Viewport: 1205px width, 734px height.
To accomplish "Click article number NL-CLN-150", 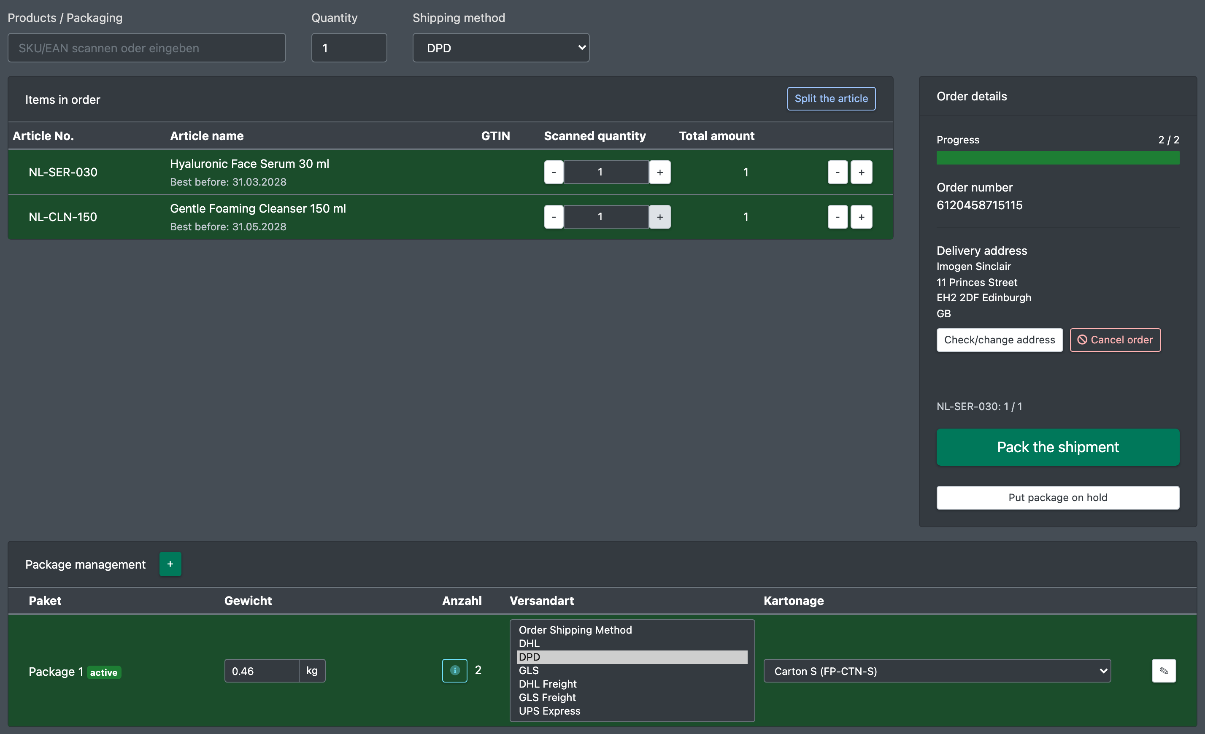I will [63, 217].
